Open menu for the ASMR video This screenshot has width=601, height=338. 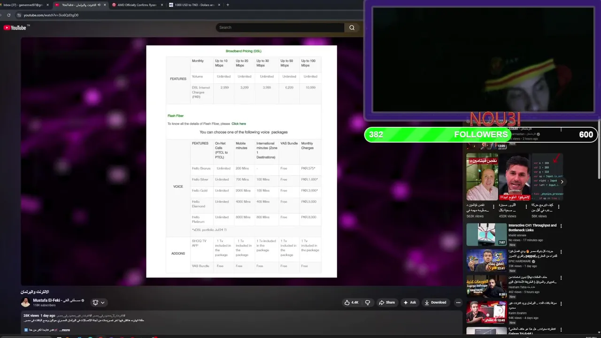click(x=561, y=129)
